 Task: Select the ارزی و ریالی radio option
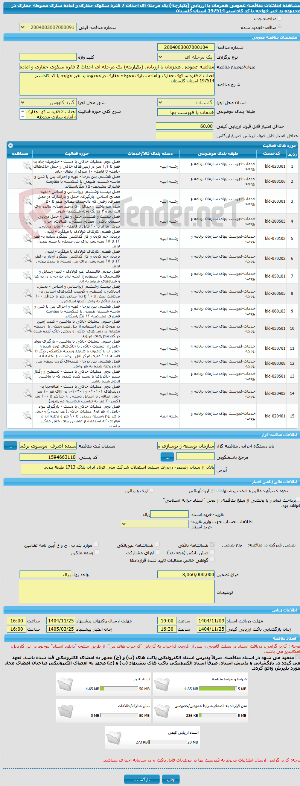(x=151, y=490)
